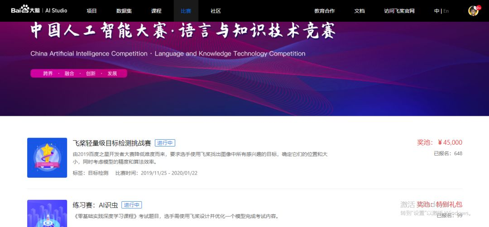Open 文档 in the top bar
The image size is (489, 227).
359,11
